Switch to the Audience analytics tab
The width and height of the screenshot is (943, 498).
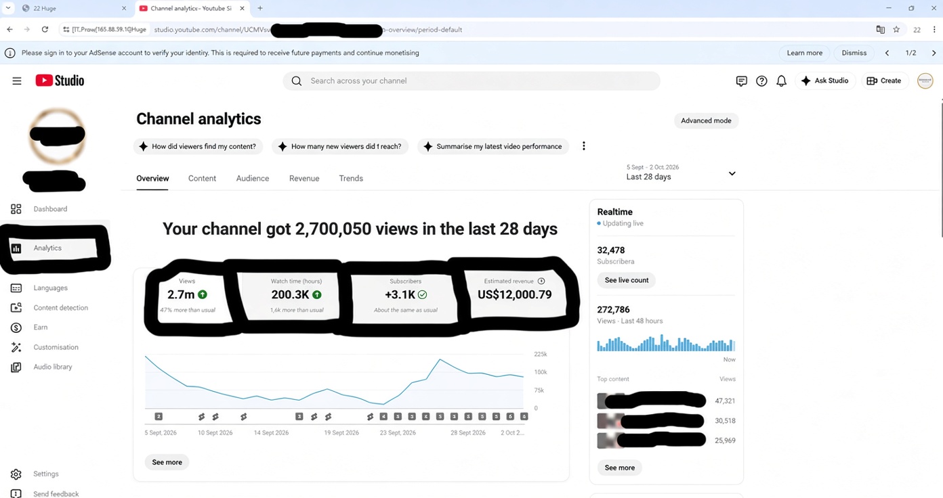point(253,179)
